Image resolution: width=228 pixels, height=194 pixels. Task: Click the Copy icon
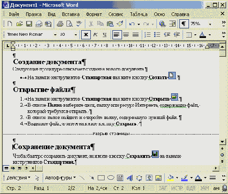coord(100,24)
